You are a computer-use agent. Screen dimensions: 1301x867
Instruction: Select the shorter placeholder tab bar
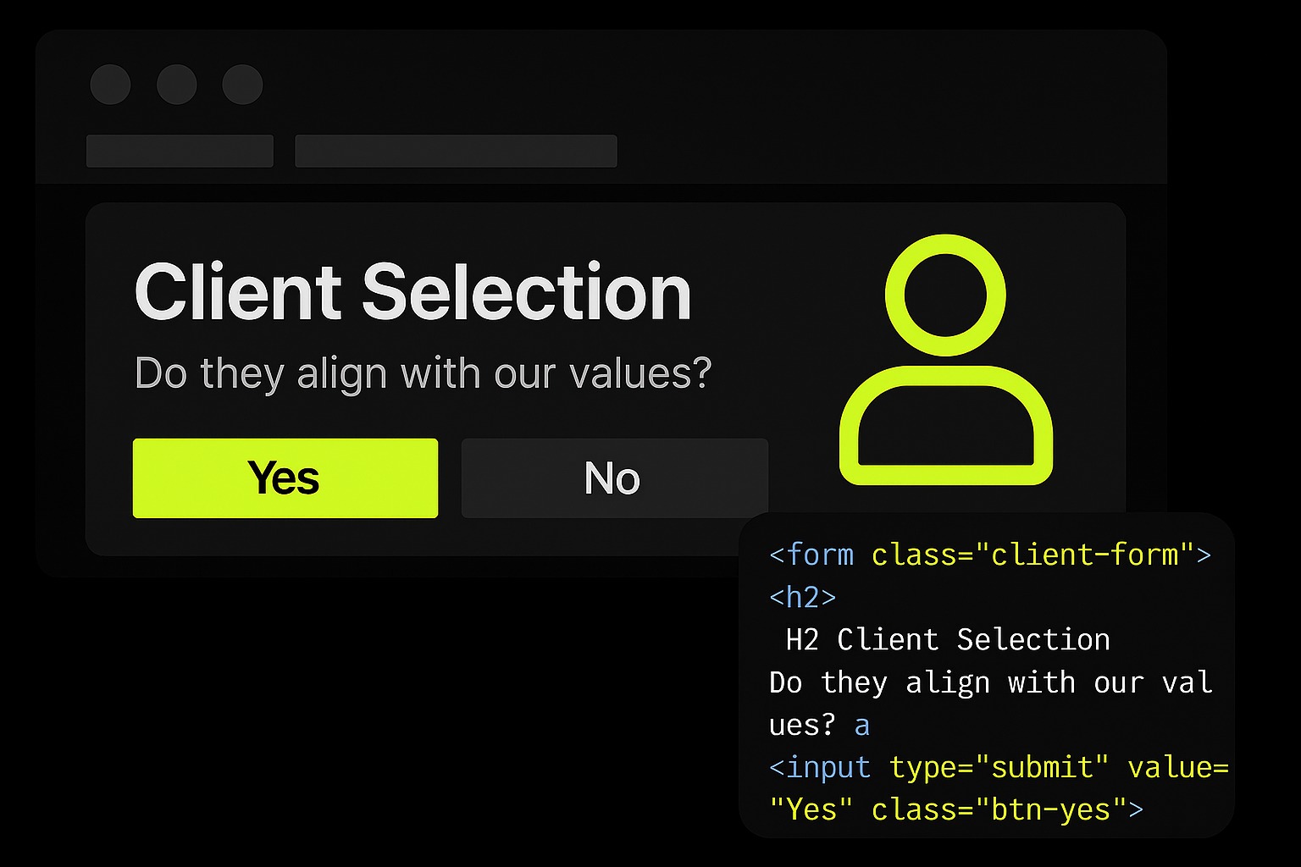pyautogui.click(x=180, y=151)
